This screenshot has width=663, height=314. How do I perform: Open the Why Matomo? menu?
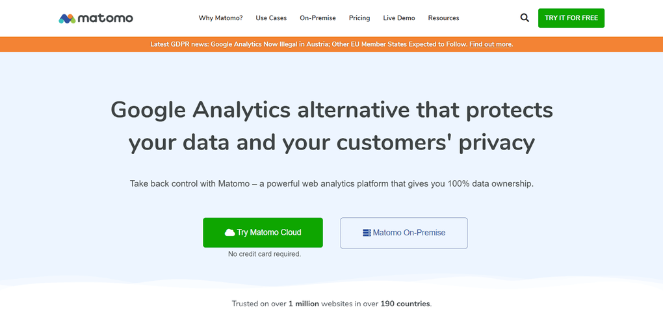click(220, 18)
